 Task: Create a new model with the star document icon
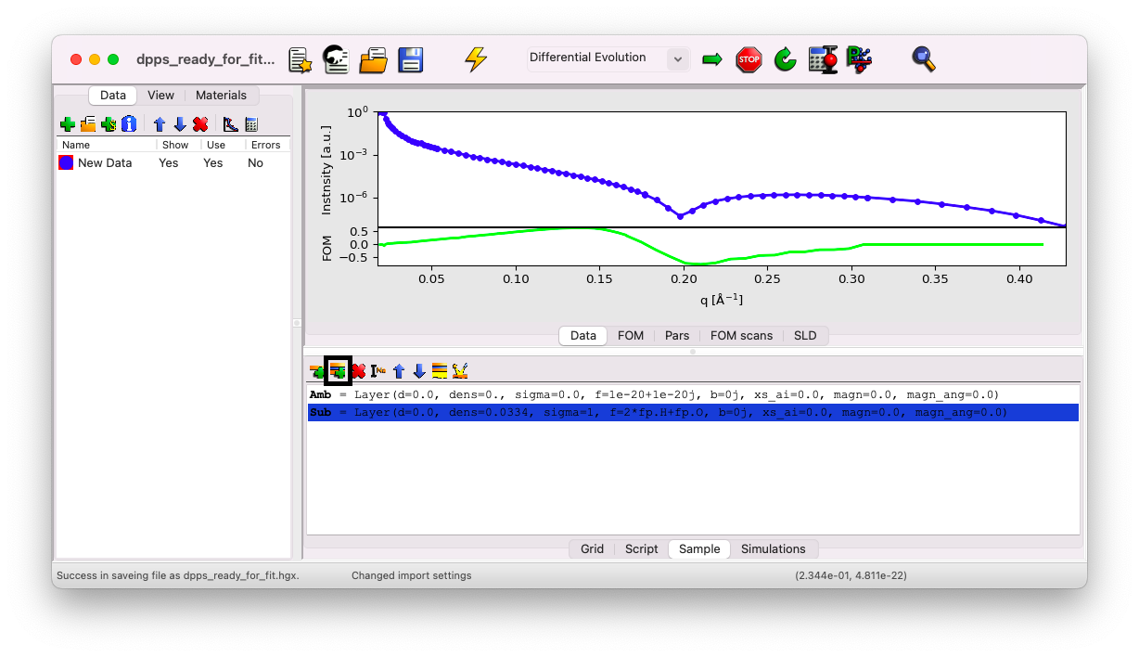pyautogui.click(x=300, y=59)
